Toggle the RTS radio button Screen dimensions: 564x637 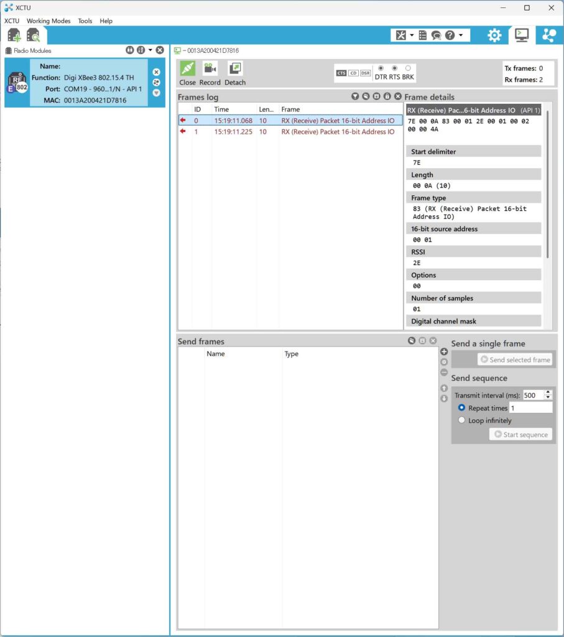click(x=394, y=68)
